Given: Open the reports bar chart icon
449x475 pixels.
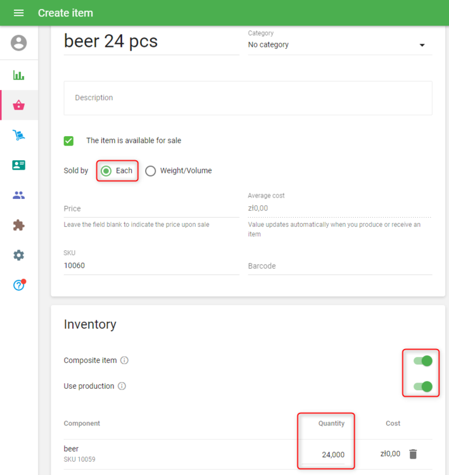Looking at the screenshot, I should coord(19,75).
